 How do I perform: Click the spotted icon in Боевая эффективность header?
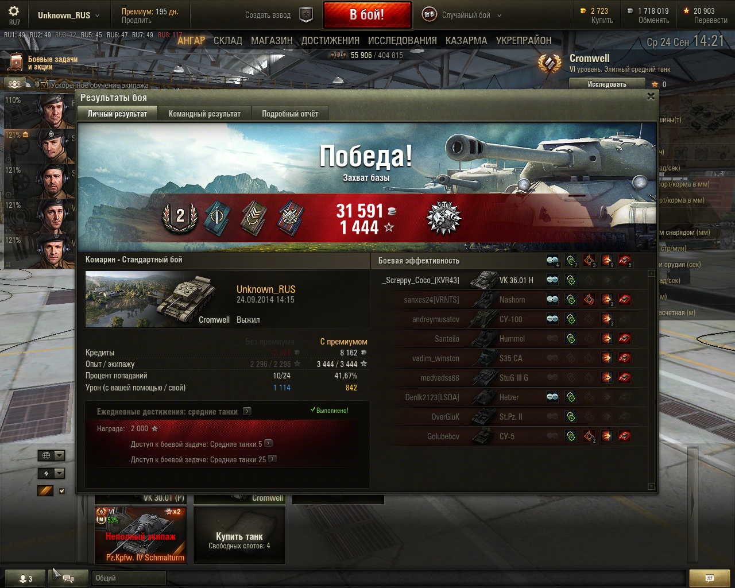[552, 261]
